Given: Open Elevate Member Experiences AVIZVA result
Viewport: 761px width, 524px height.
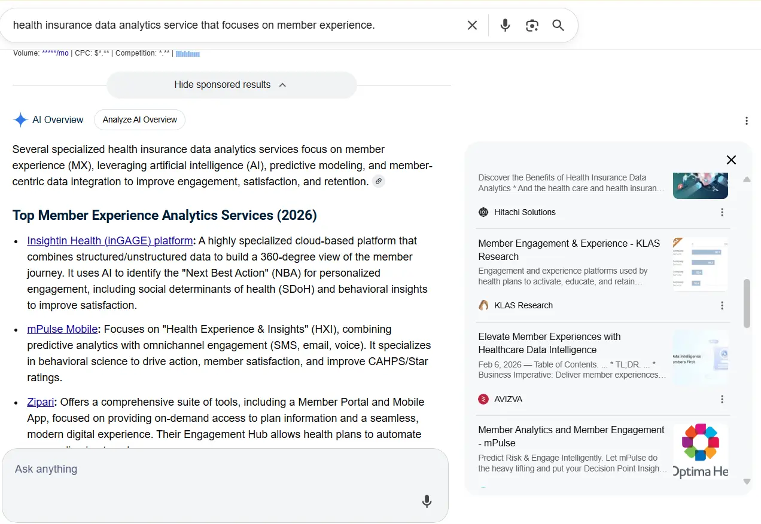Looking at the screenshot, I should [550, 343].
